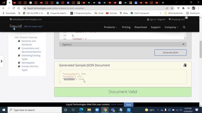Open the Products dropdown menu
This screenshot has width=202, height=113.
pos(110,27)
